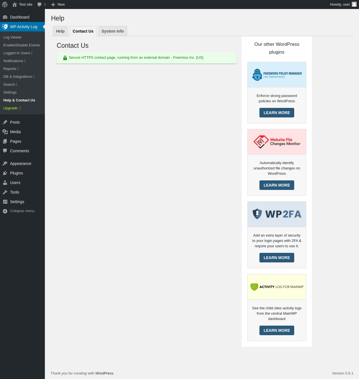
Task: Click the Website File Changes Monitor logo
Action: pos(277,142)
